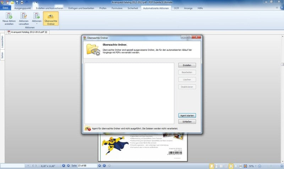Zoom out with the minus button

(x=260, y=166)
